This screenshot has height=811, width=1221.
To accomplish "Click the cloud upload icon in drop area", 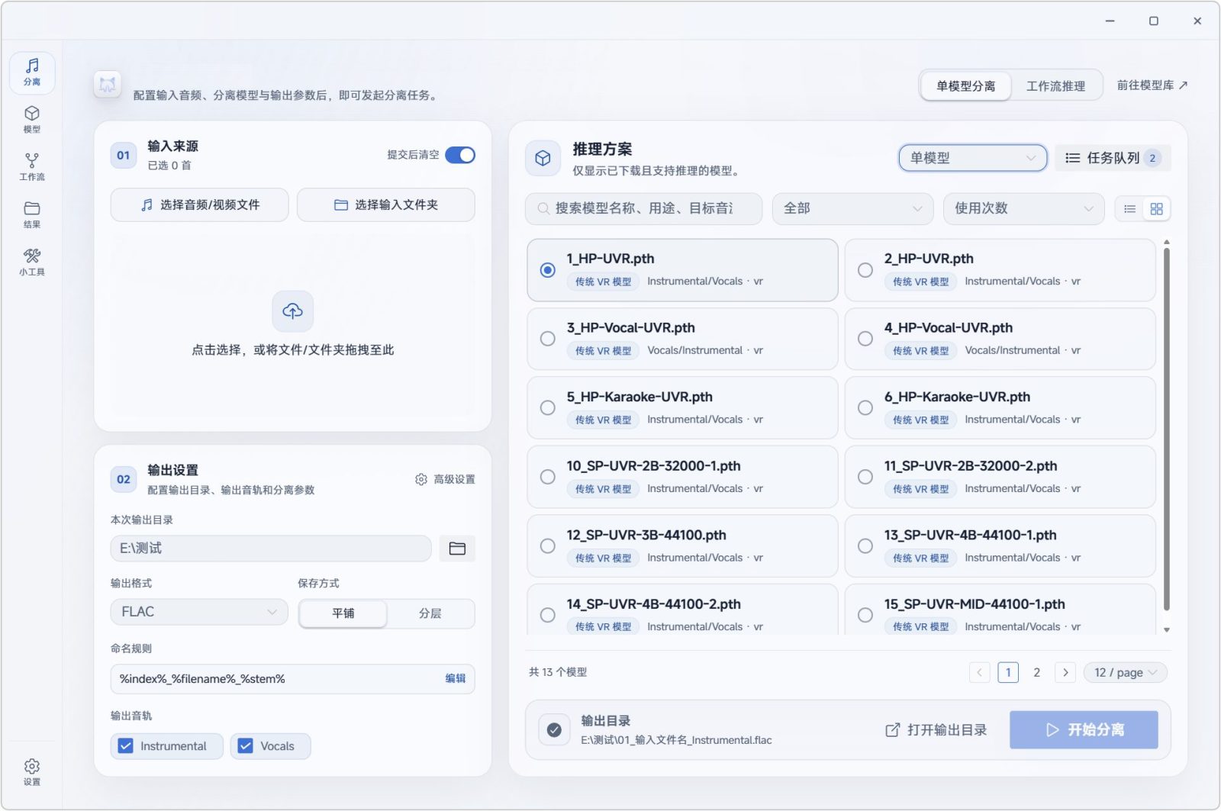I will pyautogui.click(x=293, y=311).
